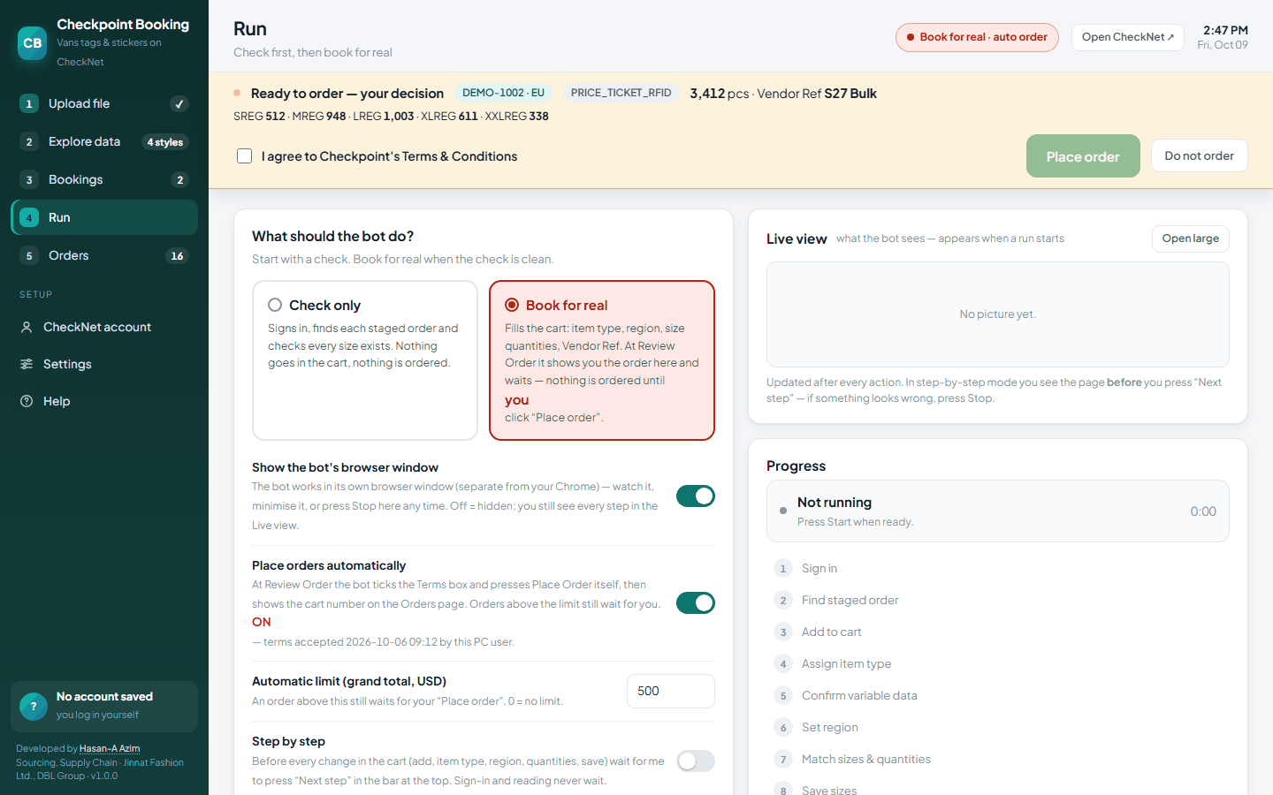The width and height of the screenshot is (1273, 795).
Task: Open CheckNet in external window
Action: click(1127, 37)
